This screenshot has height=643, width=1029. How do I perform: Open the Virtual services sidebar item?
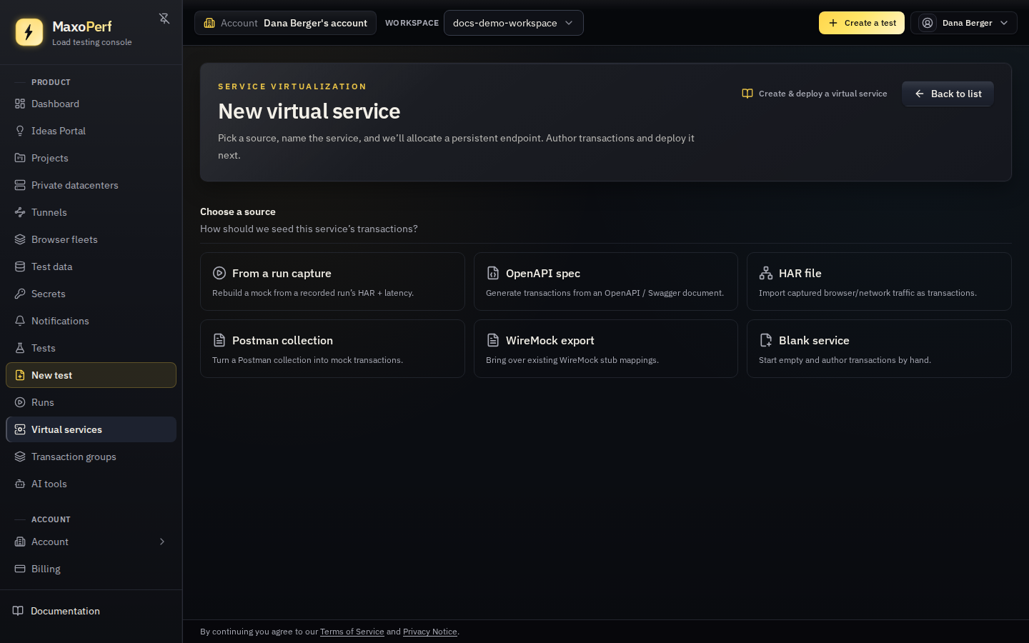point(91,429)
